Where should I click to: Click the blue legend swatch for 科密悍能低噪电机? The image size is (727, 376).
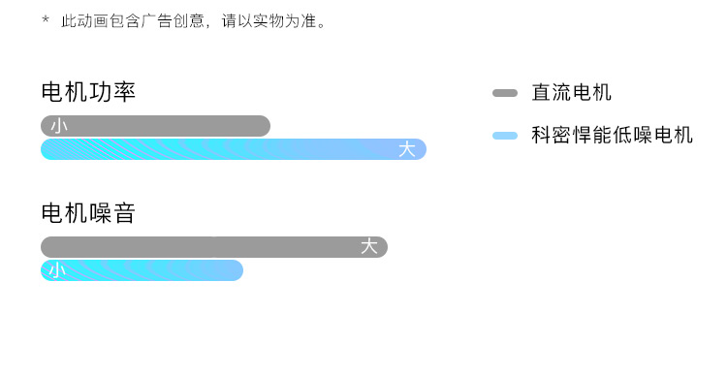(505, 136)
